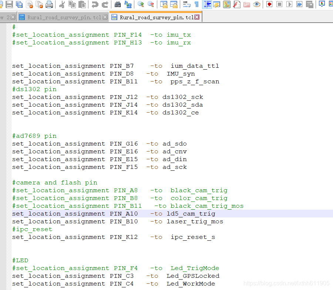
Task: Close the inactive Rural_road_survey_pin.tcl tab
Action: pyautogui.click(x=105, y=17)
